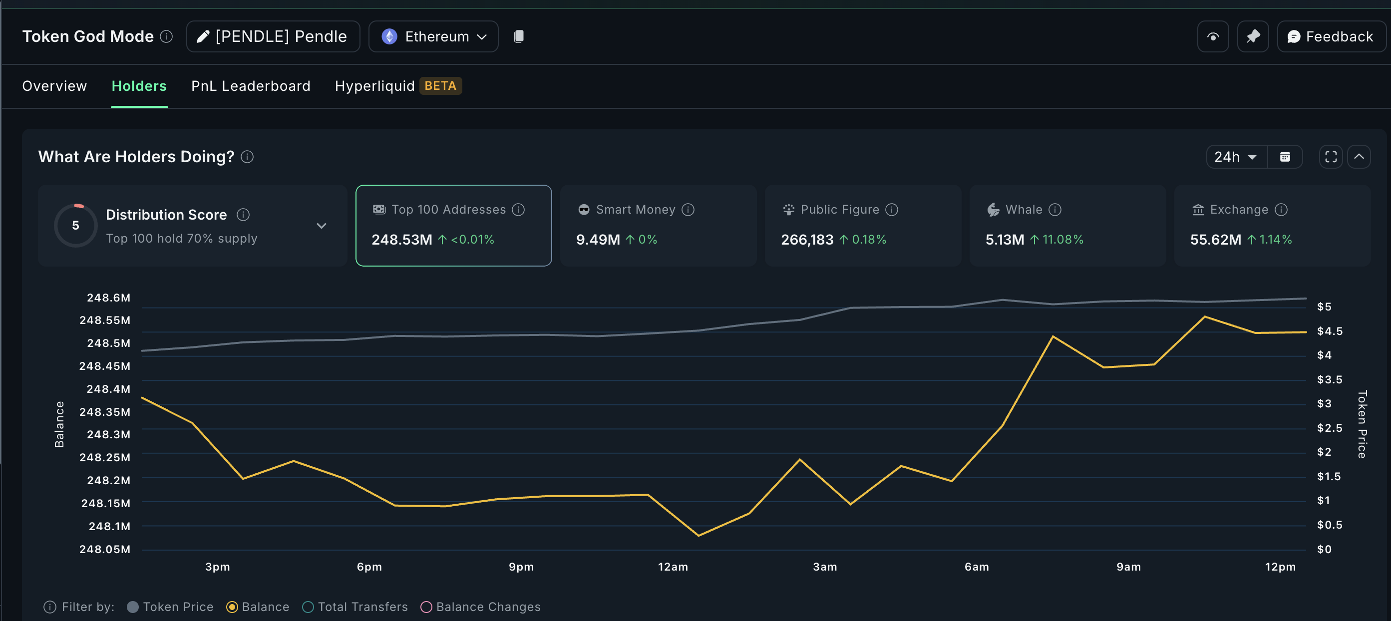Click info icon beside What Are Holders Doing
This screenshot has width=1391, height=621.
pos(247,157)
